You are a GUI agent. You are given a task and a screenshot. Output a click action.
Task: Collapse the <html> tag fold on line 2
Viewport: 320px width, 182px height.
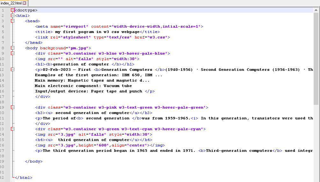pos(13,16)
